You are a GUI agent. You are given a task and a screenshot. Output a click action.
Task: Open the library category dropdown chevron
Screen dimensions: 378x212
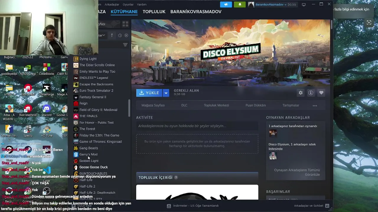104,35
